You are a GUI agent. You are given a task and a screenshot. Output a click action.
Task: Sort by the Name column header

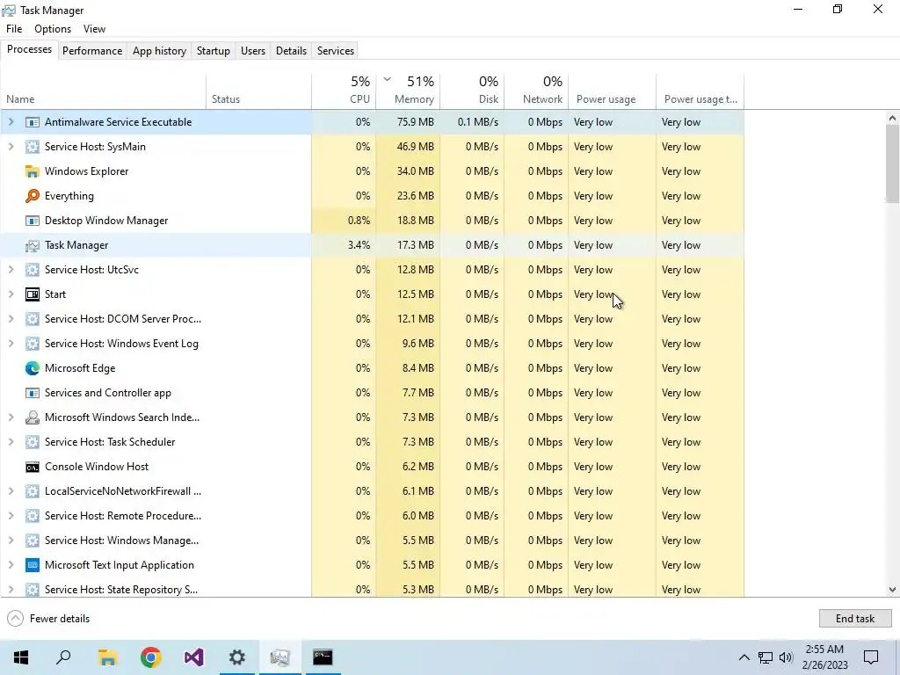pyautogui.click(x=104, y=91)
